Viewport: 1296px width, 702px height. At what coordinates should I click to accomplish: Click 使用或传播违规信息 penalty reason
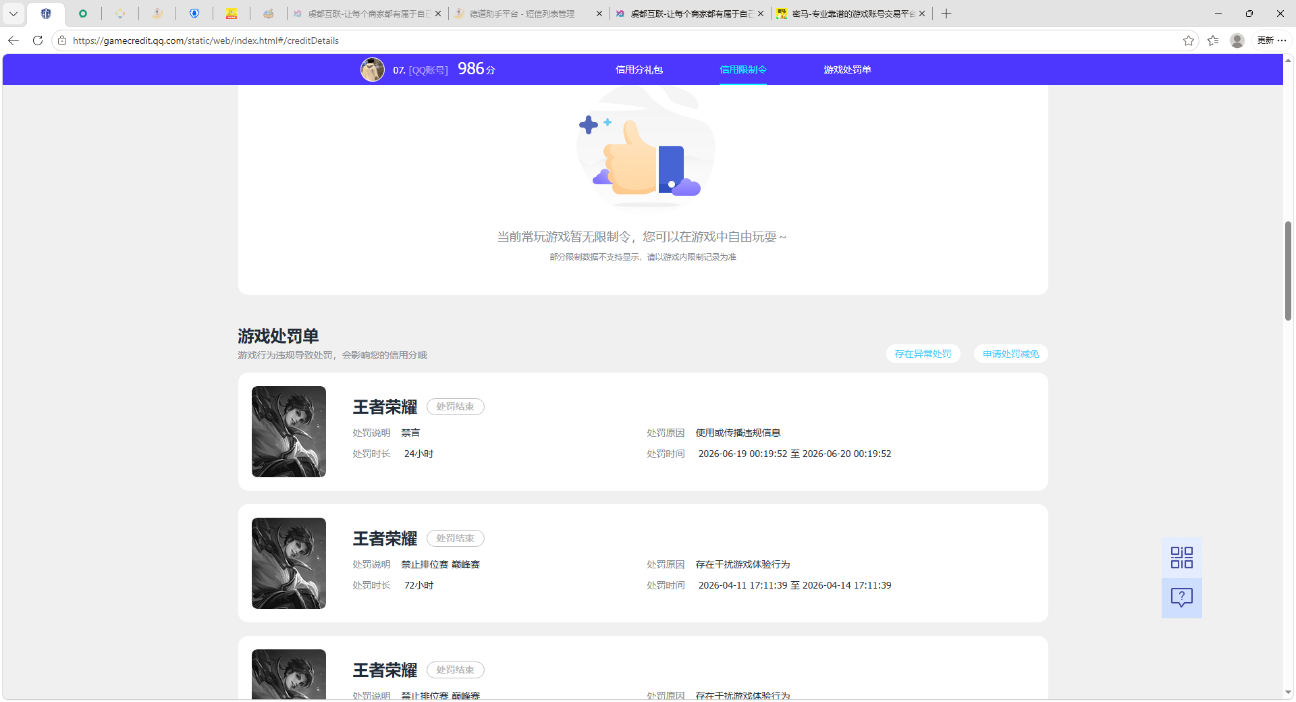[738, 433]
